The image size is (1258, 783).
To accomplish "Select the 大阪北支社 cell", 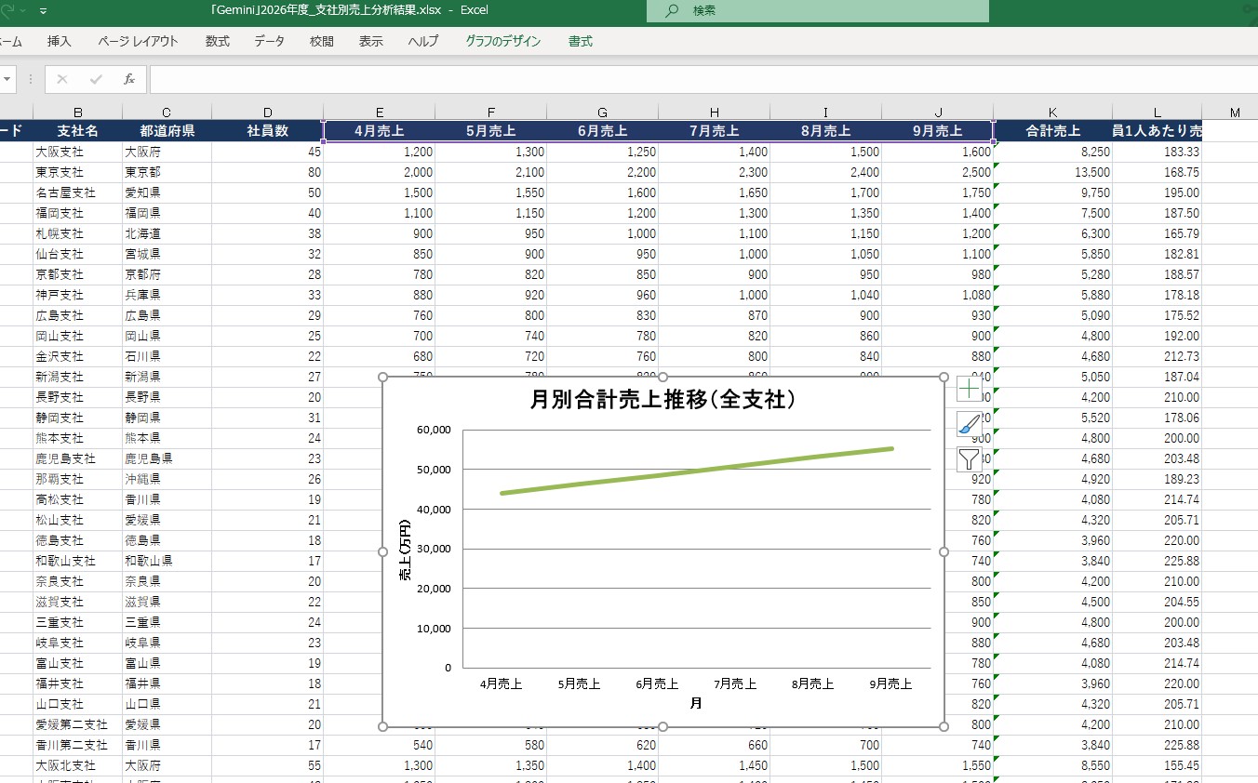I will (77, 765).
